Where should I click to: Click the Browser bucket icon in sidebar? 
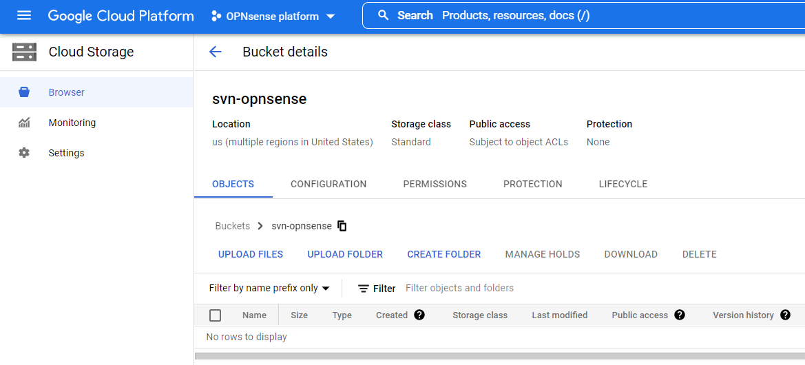click(24, 92)
